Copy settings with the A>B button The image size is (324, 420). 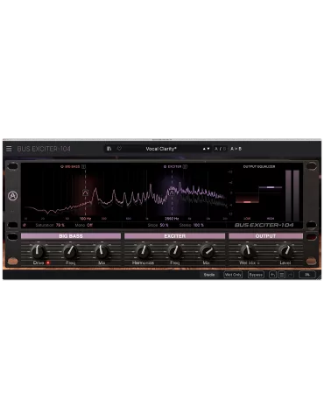tap(236, 149)
